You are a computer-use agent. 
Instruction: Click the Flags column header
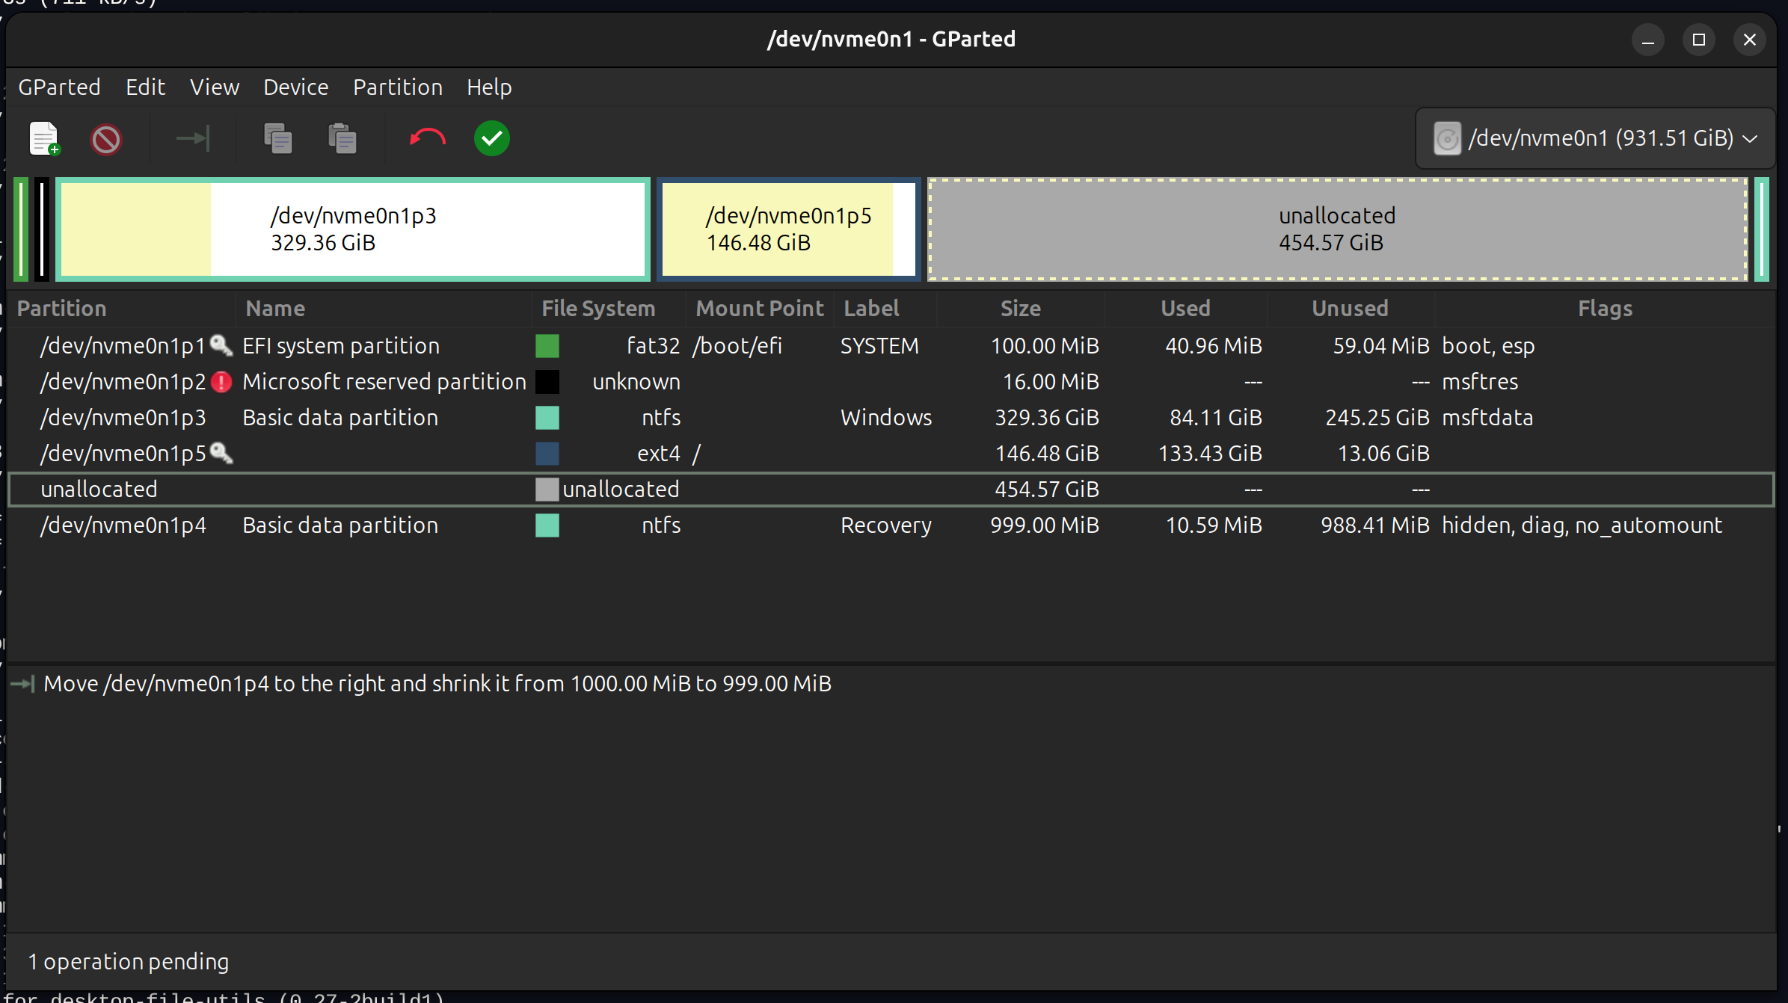(1605, 309)
